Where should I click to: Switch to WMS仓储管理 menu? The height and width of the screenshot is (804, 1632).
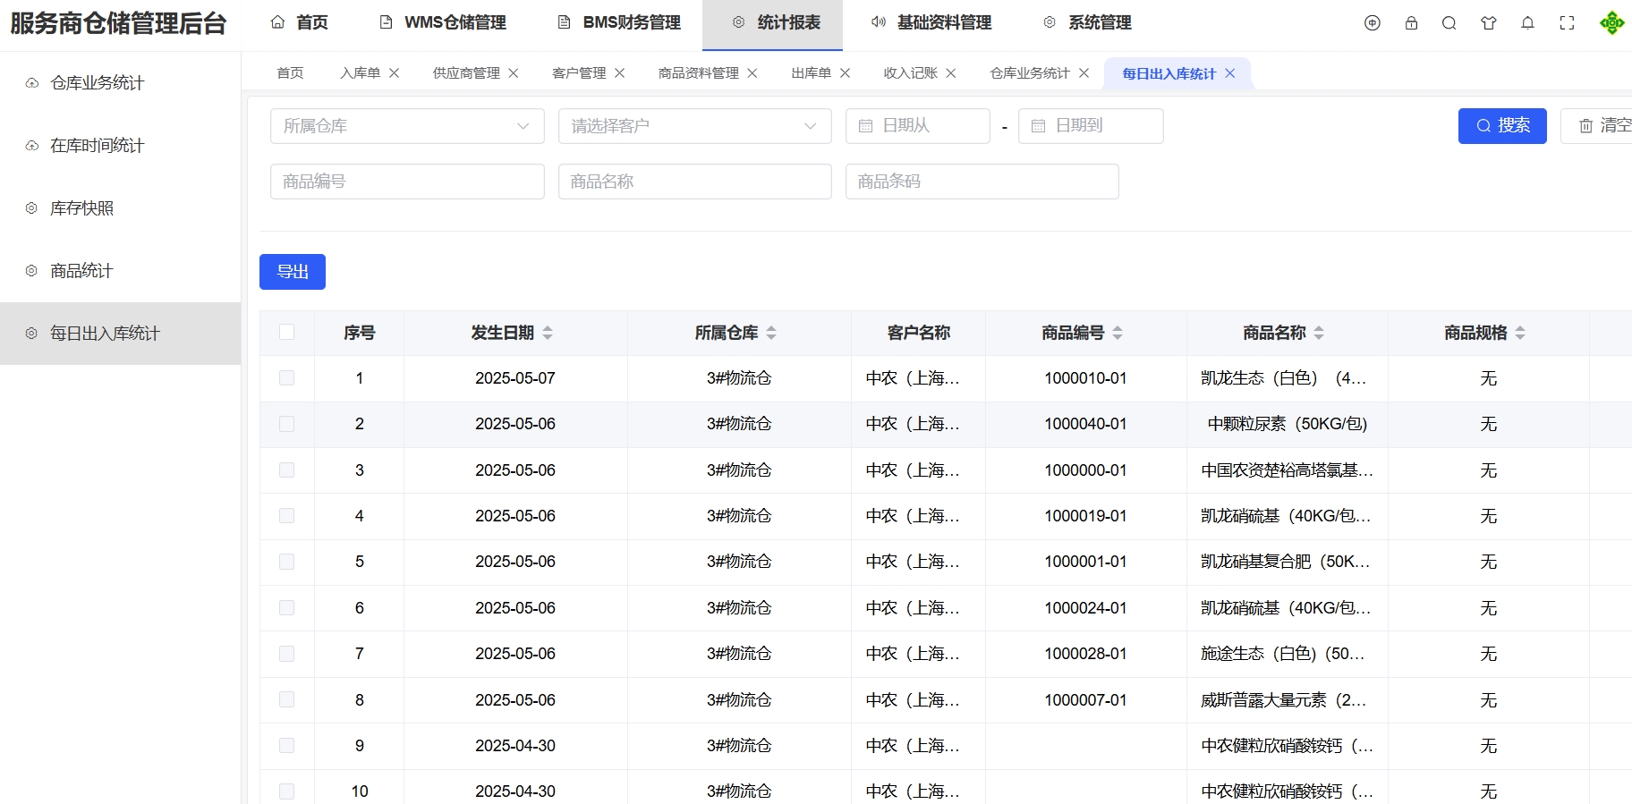pyautogui.click(x=443, y=23)
